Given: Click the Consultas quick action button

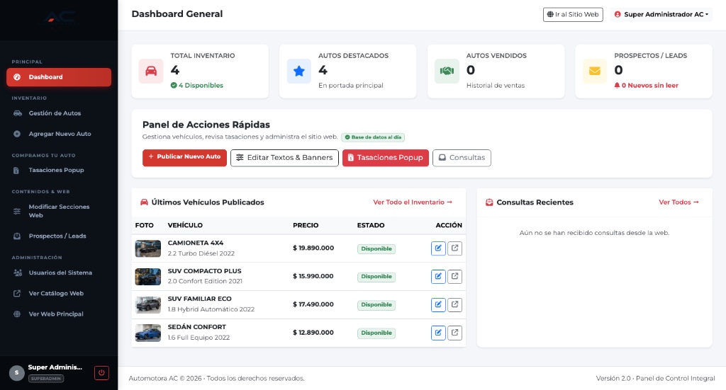Looking at the screenshot, I should pyautogui.click(x=462, y=158).
